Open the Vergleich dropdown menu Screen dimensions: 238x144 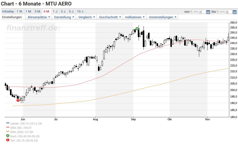(86, 17)
